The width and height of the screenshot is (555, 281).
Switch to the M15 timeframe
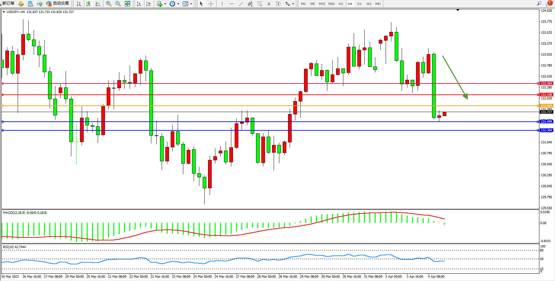point(322,4)
